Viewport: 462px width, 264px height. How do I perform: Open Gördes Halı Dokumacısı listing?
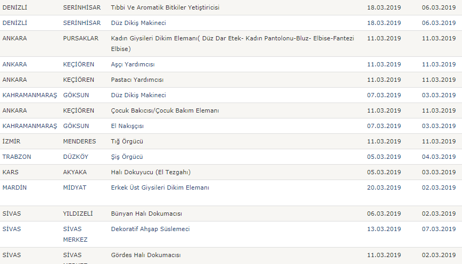click(x=146, y=255)
